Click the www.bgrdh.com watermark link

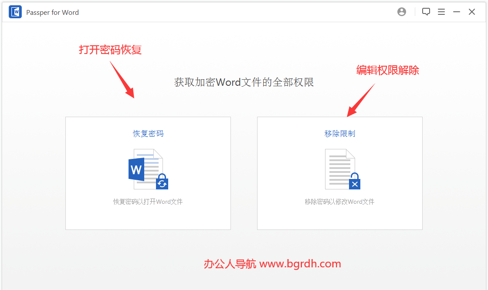300,264
